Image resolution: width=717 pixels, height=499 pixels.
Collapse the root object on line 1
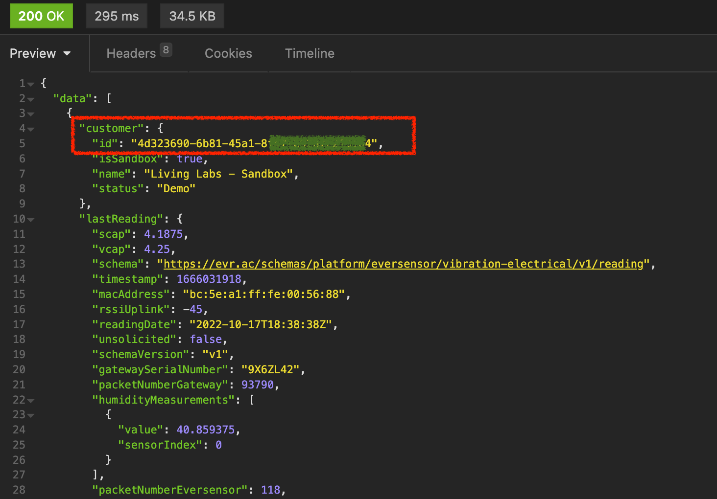tap(31, 84)
